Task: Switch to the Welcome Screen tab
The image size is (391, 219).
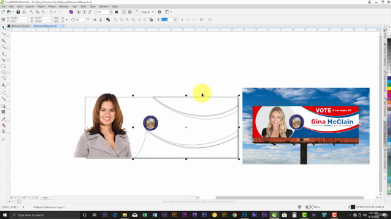Action: point(18,26)
